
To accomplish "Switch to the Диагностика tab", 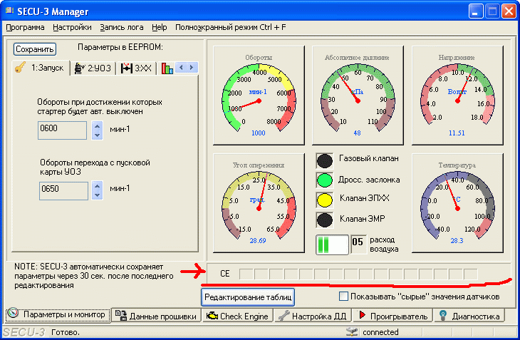I will point(469,316).
